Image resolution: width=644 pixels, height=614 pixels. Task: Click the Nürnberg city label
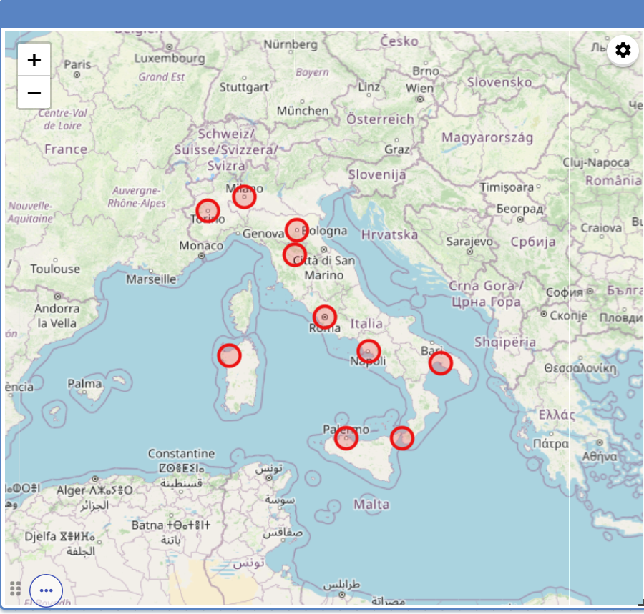(291, 45)
